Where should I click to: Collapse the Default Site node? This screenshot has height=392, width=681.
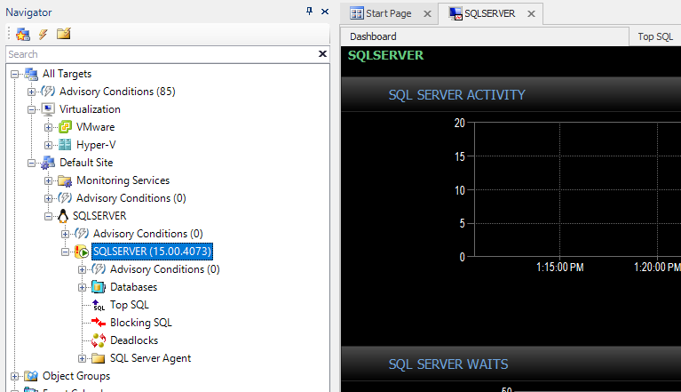[31, 163]
